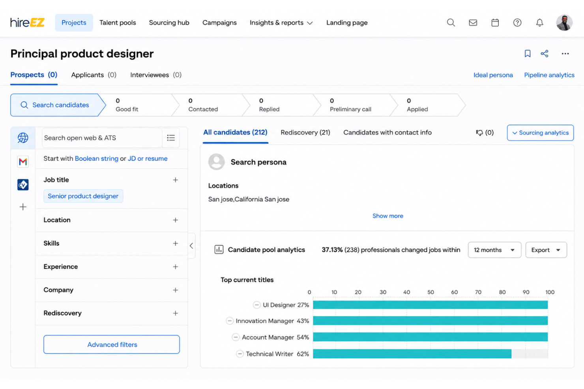Select the Good fit pipeline stage
Image resolution: width=584 pixels, height=389 pixels.
(138, 105)
